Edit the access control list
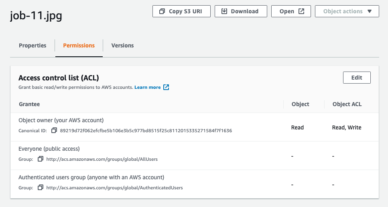388x207 pixels. [356, 78]
